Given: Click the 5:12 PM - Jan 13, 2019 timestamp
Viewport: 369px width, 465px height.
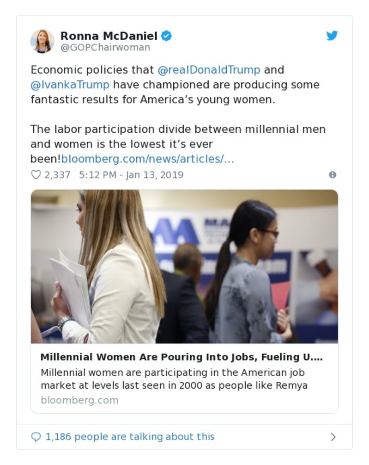Looking at the screenshot, I should (x=131, y=175).
